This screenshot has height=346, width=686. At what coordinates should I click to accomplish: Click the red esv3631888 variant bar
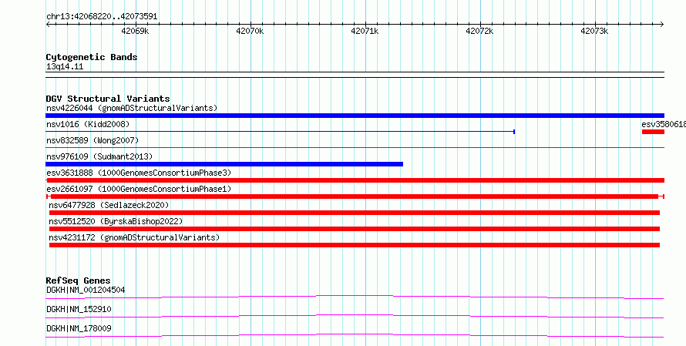coord(355,180)
